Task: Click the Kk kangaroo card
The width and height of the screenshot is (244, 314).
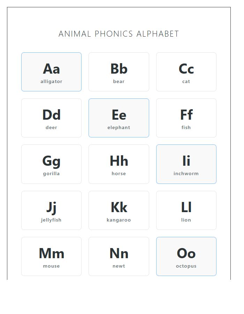Action: tap(119, 210)
